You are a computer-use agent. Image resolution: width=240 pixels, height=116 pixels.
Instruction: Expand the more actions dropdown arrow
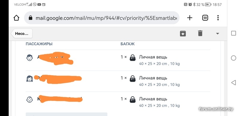[x=217, y=34]
